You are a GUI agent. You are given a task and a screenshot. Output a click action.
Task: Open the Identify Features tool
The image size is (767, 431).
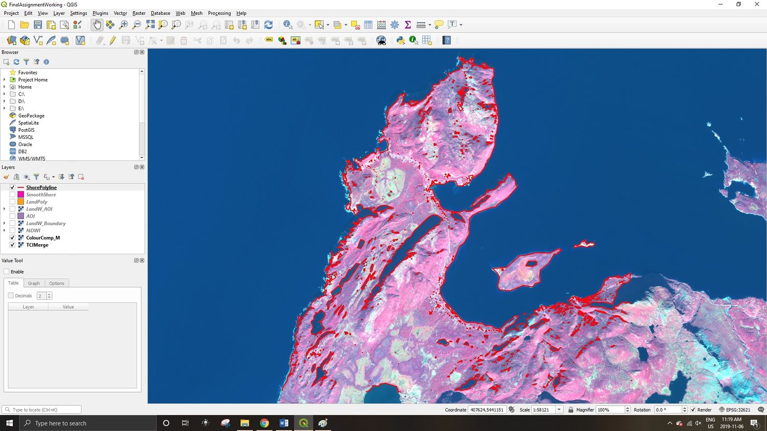click(x=287, y=24)
